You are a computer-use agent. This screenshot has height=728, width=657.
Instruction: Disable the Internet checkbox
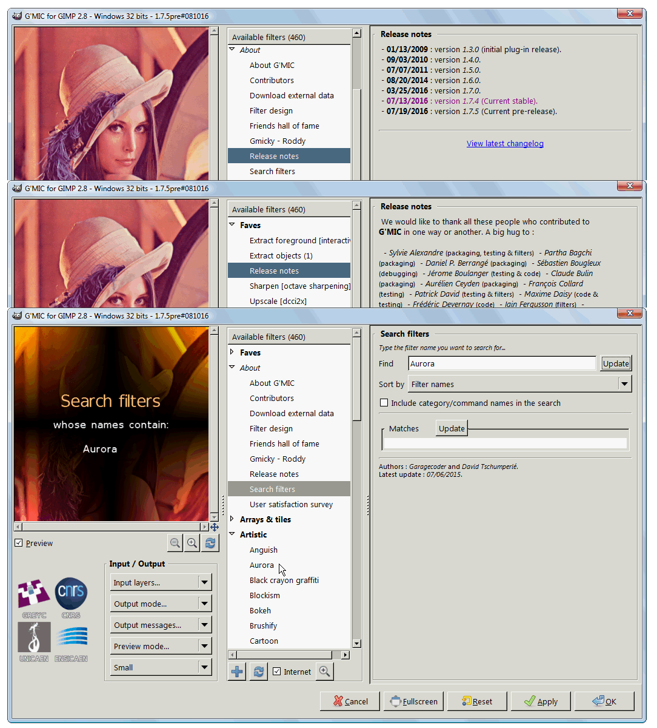(x=277, y=672)
